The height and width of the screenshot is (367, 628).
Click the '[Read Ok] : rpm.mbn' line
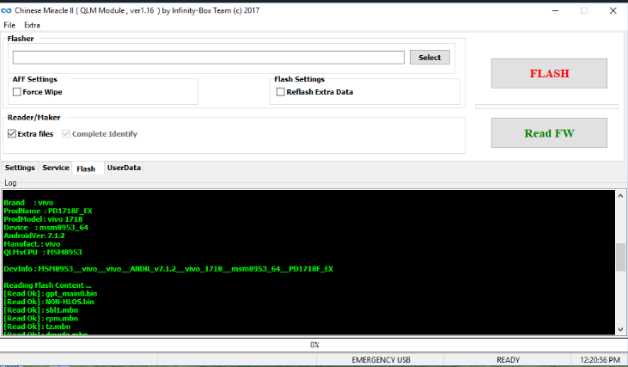coord(41,319)
